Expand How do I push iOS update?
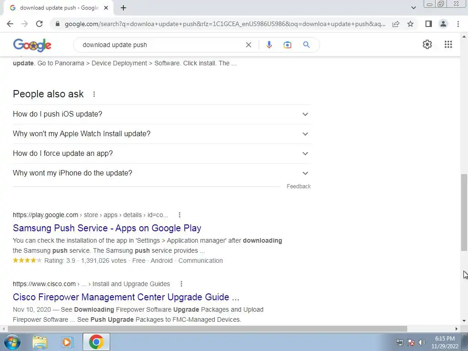This screenshot has height=351, width=468. tap(162, 114)
